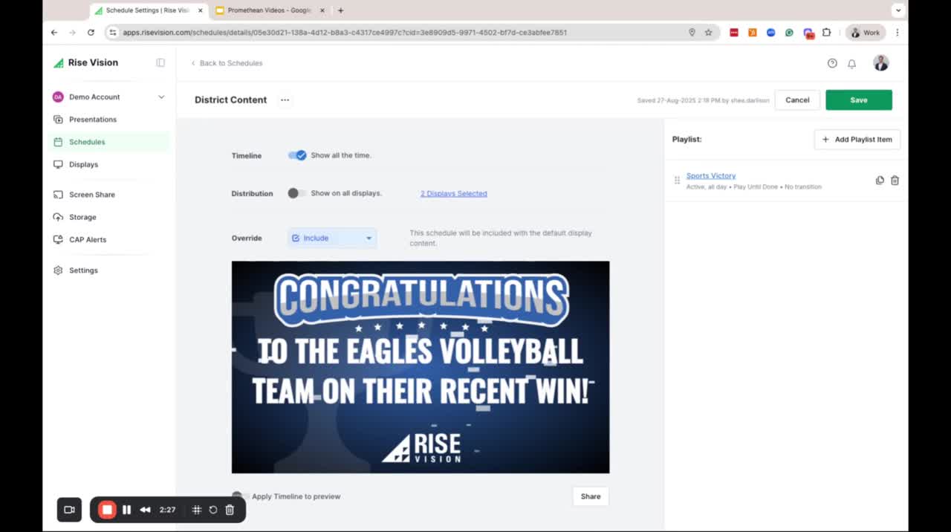Open the help question mark icon
Viewport: 951px width, 532px height.
pyautogui.click(x=832, y=64)
